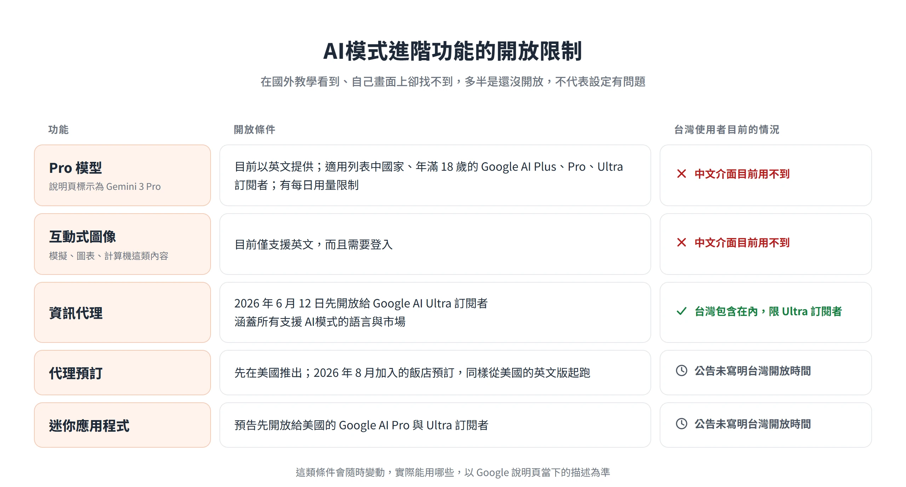Click the text 訂閱者；有每日用量限制
Viewport: 906px width, 487px height.
click(x=297, y=185)
